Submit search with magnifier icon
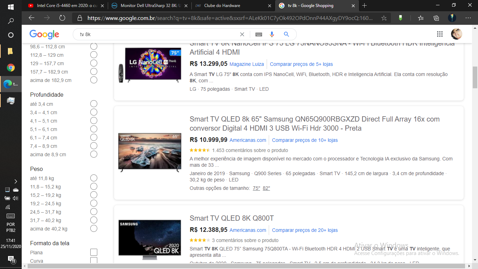The height and width of the screenshot is (269, 478). pos(286,34)
